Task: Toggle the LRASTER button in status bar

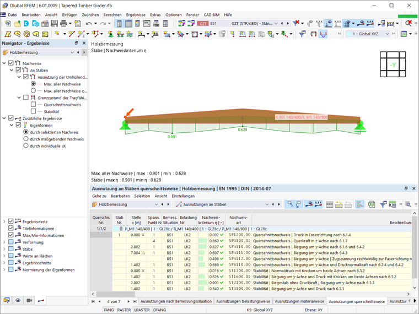Action: 142,310
